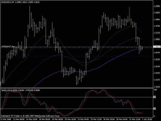Click the 1.5325 price scale value

157,87
